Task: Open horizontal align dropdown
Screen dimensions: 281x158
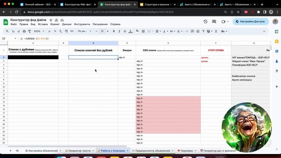Action: [158, 31]
